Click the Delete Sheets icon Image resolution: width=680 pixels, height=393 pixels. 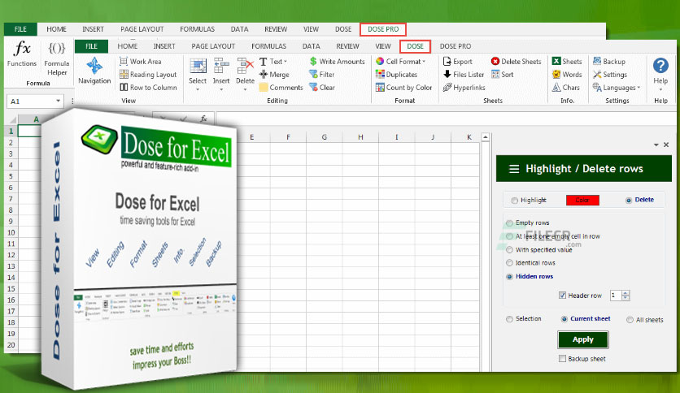pyautogui.click(x=495, y=62)
